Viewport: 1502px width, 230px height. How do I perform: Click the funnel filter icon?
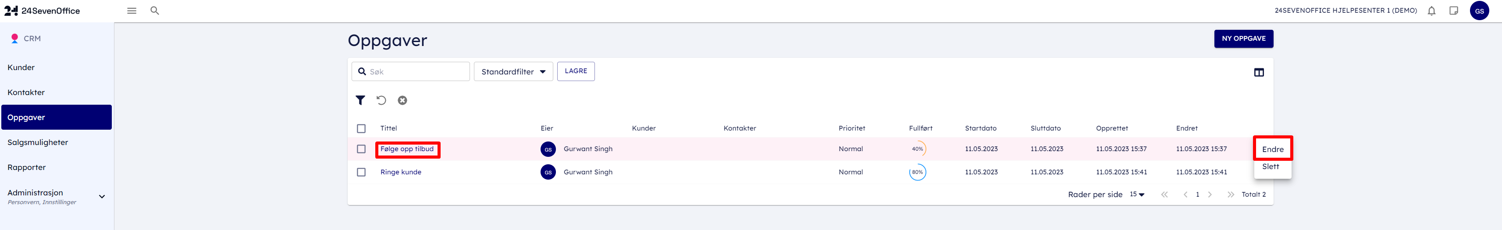tap(360, 100)
